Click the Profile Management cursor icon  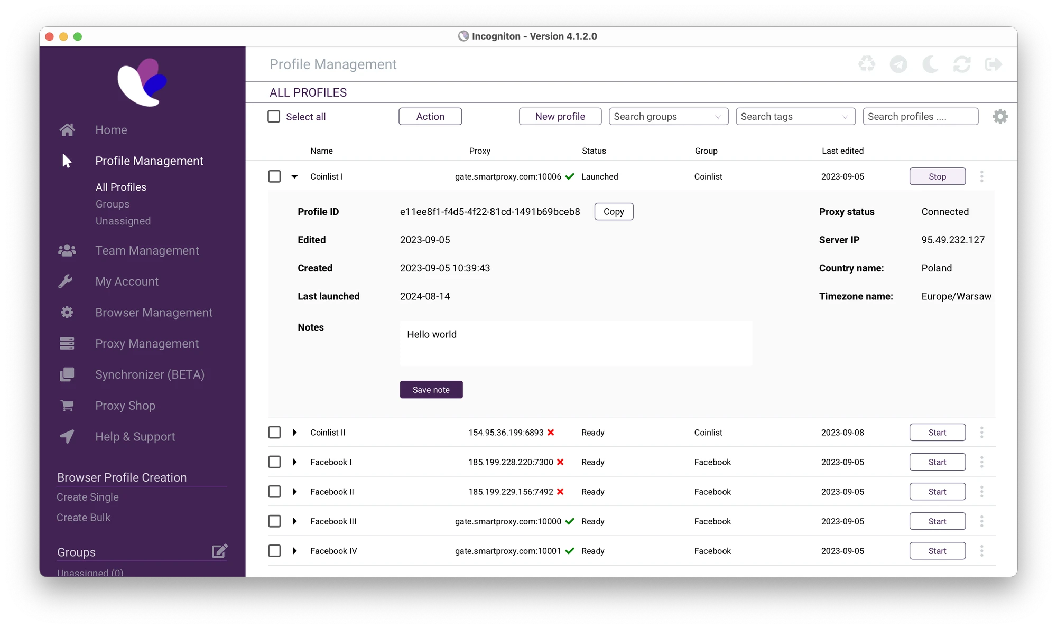[x=67, y=161]
